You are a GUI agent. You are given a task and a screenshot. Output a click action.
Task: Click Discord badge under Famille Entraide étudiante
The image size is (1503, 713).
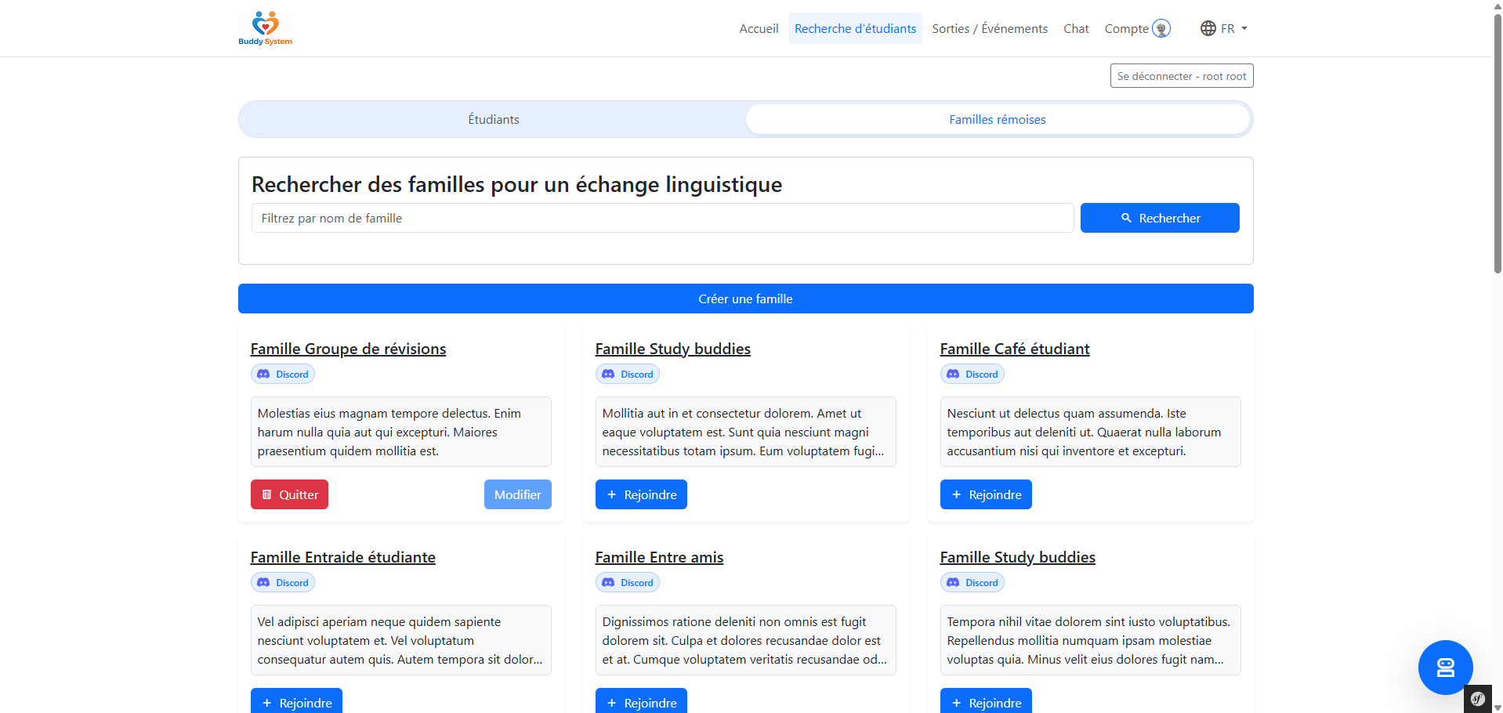pos(283,583)
